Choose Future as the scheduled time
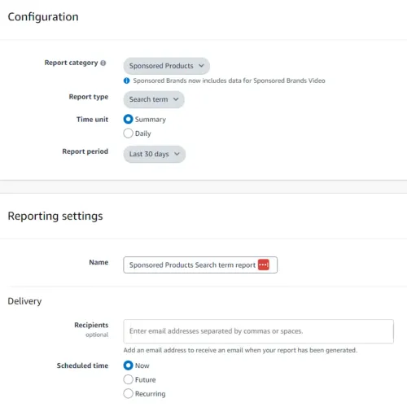This screenshot has height=407, width=407. point(128,379)
